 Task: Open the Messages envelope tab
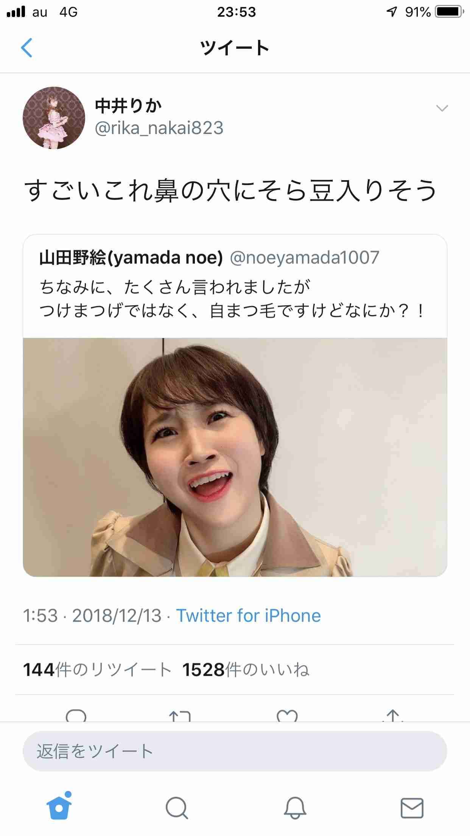412,808
